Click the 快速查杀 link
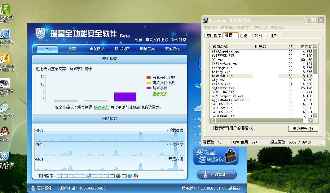This screenshot has height=193, width=330. click(101, 107)
